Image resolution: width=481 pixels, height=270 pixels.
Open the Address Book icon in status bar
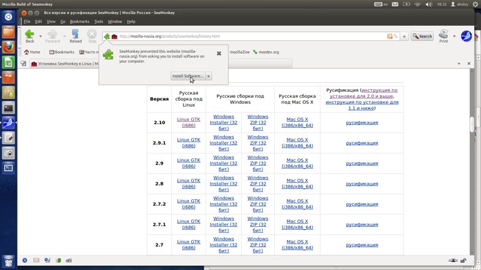58,260
